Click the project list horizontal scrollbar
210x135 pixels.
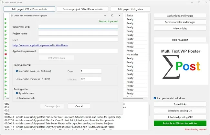click(133, 99)
